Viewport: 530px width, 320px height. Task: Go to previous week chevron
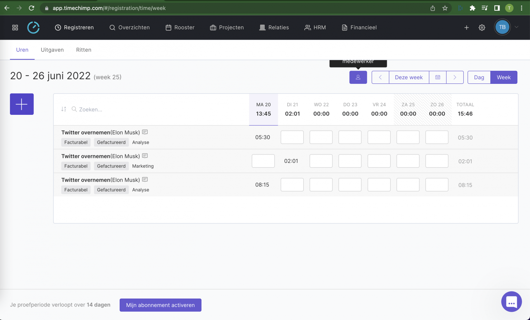(x=380, y=77)
